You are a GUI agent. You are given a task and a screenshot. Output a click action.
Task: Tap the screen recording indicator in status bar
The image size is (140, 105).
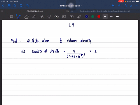(x=121, y=1)
